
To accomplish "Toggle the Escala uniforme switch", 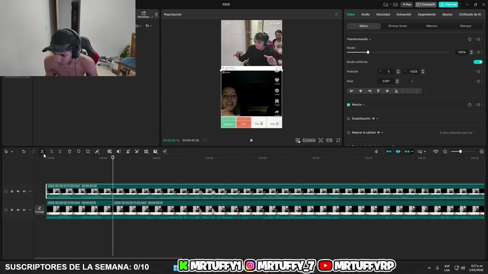I will (x=478, y=62).
